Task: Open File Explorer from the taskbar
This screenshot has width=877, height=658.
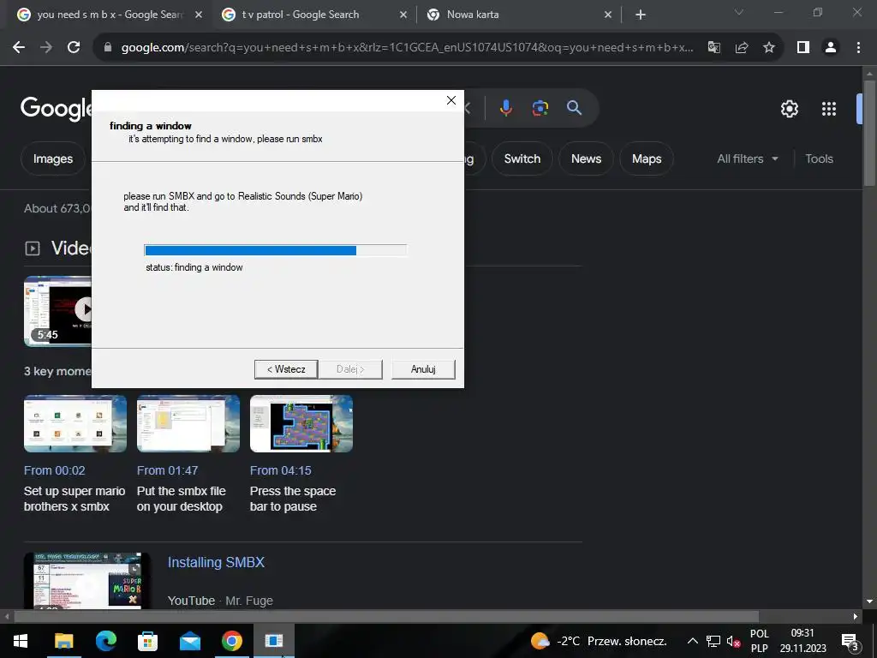Action: tap(63, 641)
